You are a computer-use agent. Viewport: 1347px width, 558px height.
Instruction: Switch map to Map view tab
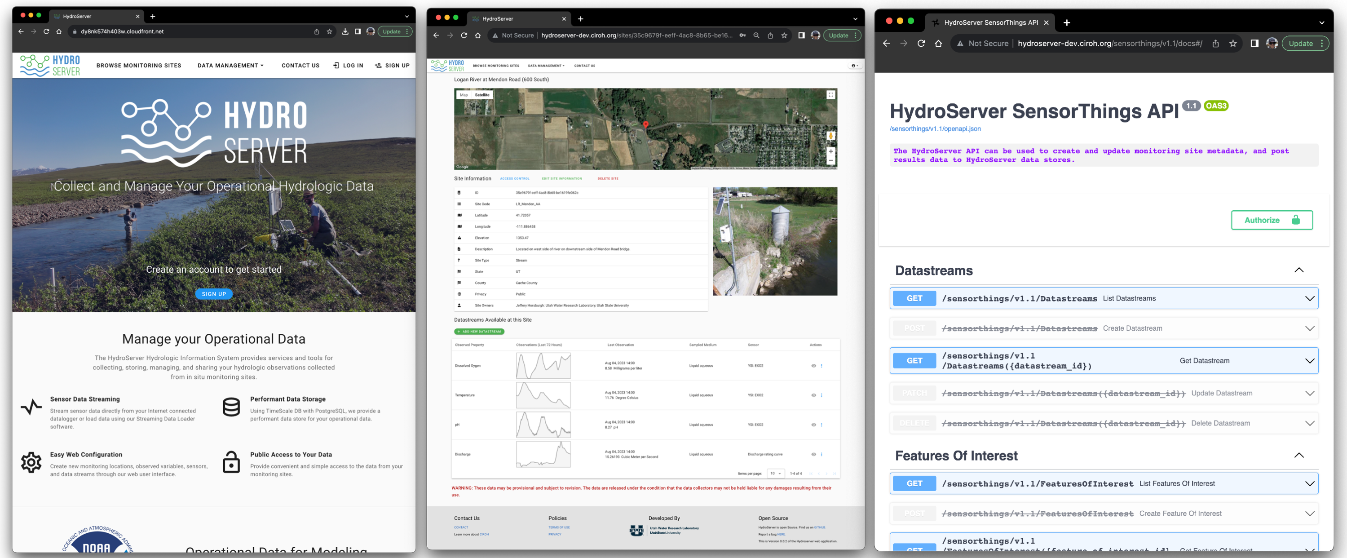(x=464, y=95)
